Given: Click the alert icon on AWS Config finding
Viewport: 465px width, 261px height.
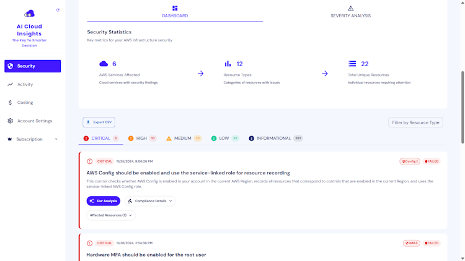Looking at the screenshot, I should pyautogui.click(x=89, y=161).
